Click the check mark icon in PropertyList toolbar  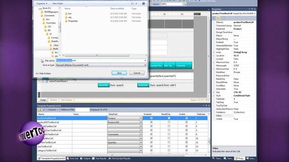pyautogui.click(x=44, y=110)
